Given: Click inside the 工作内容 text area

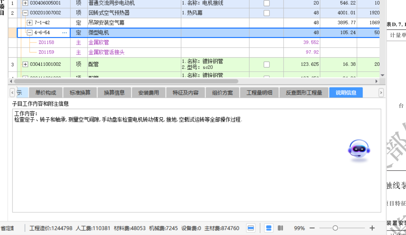Looking at the screenshot, I should [x=197, y=161].
